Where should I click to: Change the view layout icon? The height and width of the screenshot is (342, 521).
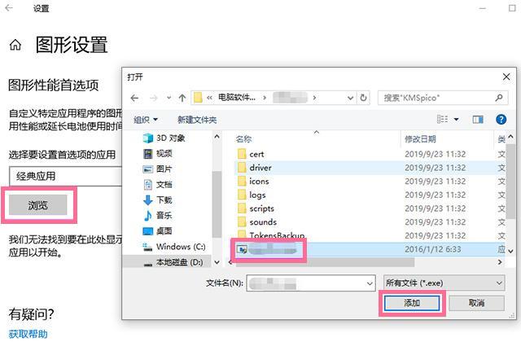[442, 119]
